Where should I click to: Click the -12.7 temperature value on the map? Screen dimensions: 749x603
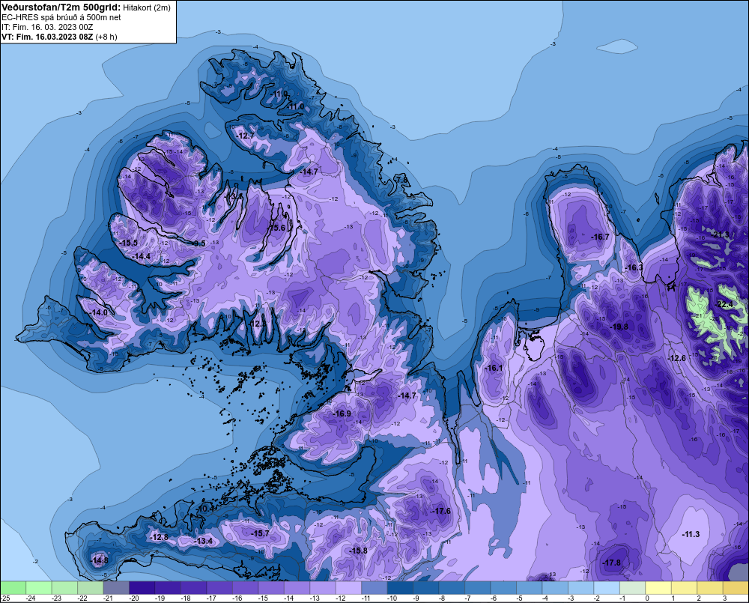(246, 136)
